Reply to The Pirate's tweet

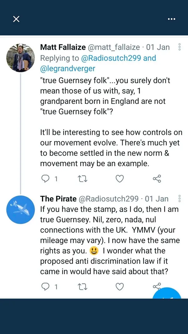[46, 286]
